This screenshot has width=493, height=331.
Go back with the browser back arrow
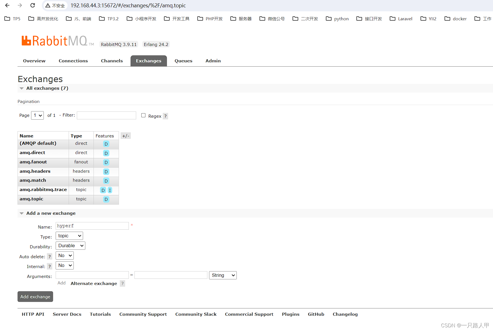(7, 5)
